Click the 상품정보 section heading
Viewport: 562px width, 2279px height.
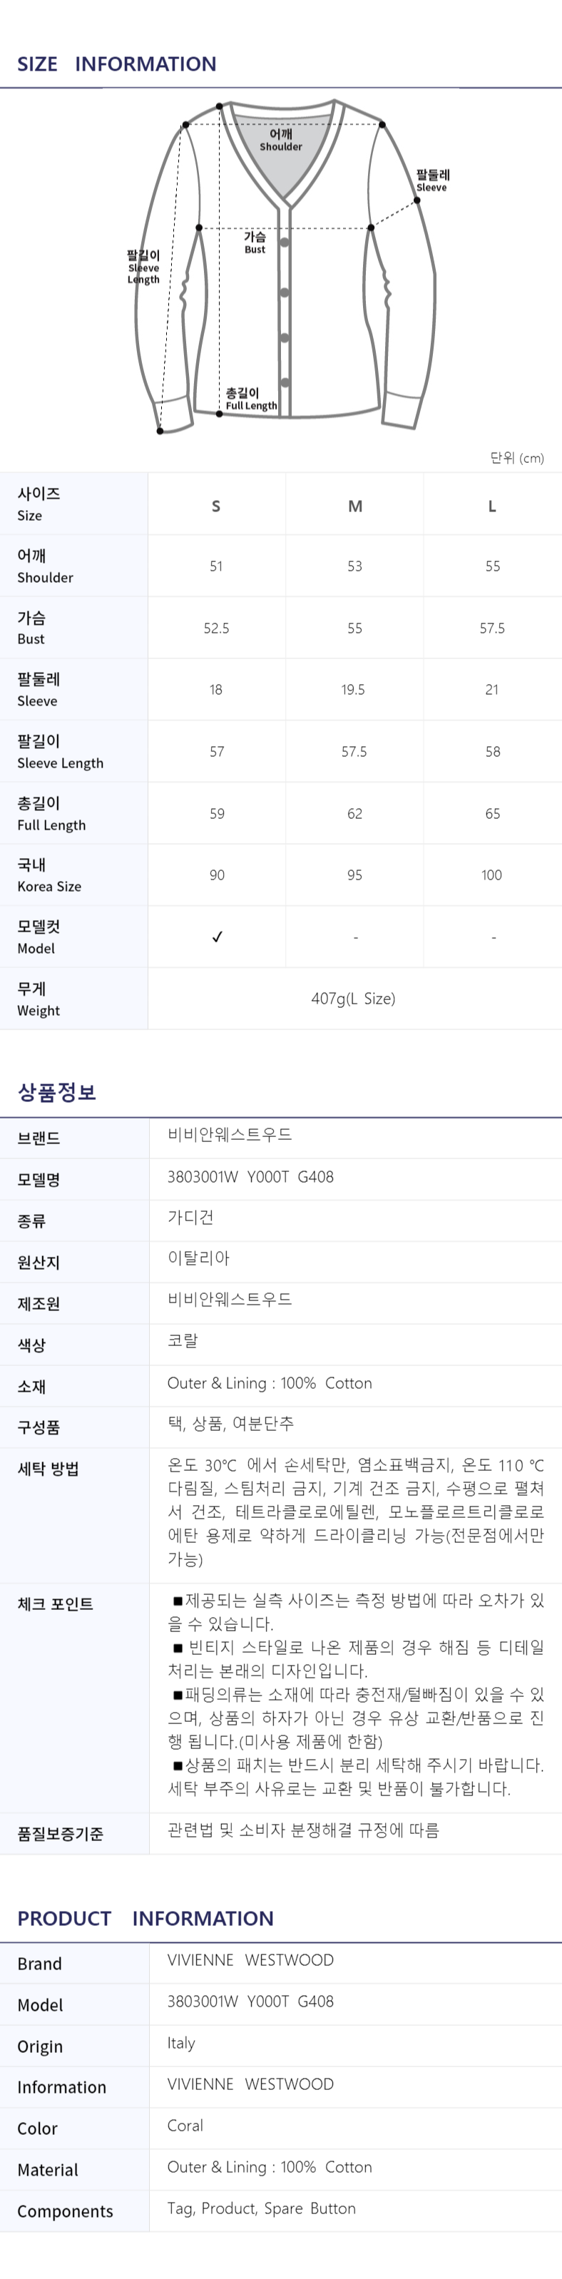pyautogui.click(x=56, y=1092)
